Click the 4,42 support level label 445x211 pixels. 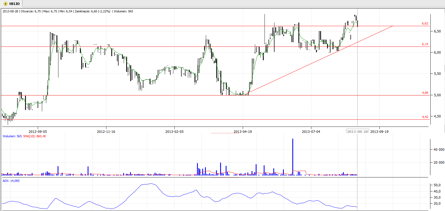pyautogui.click(x=425, y=117)
